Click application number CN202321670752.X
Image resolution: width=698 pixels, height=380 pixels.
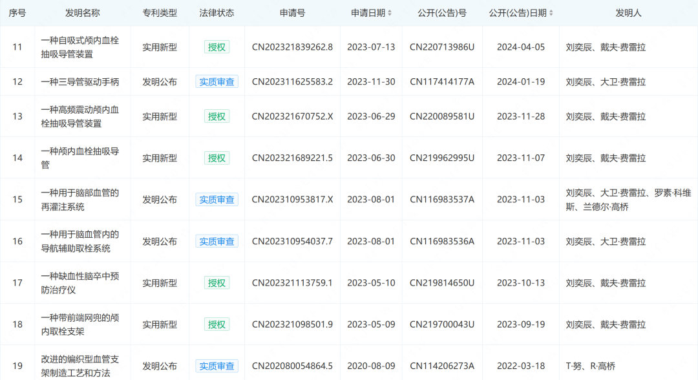pyautogui.click(x=292, y=116)
